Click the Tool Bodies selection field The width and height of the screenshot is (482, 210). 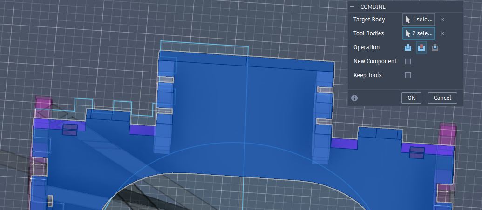click(x=419, y=33)
